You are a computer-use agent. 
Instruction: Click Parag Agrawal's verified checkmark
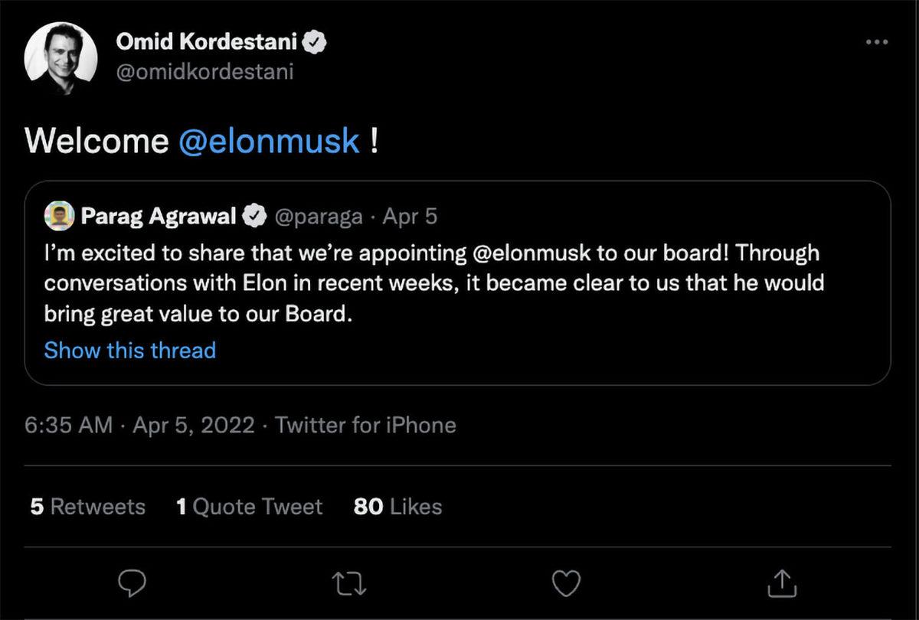click(256, 216)
